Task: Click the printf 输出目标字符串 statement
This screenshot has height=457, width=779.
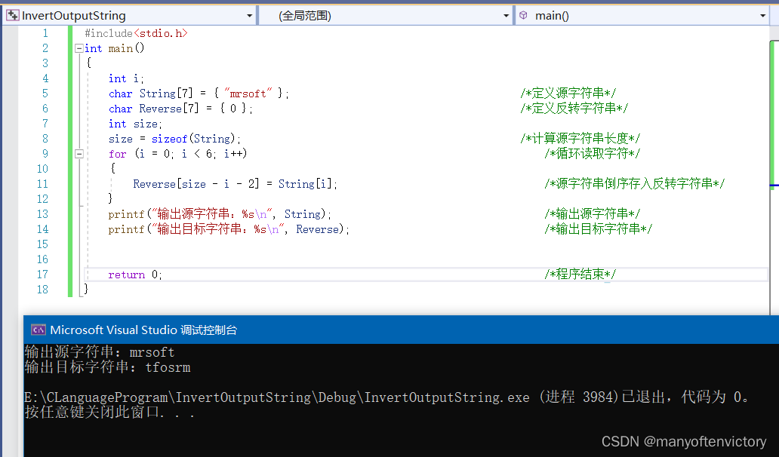Action: coord(229,229)
